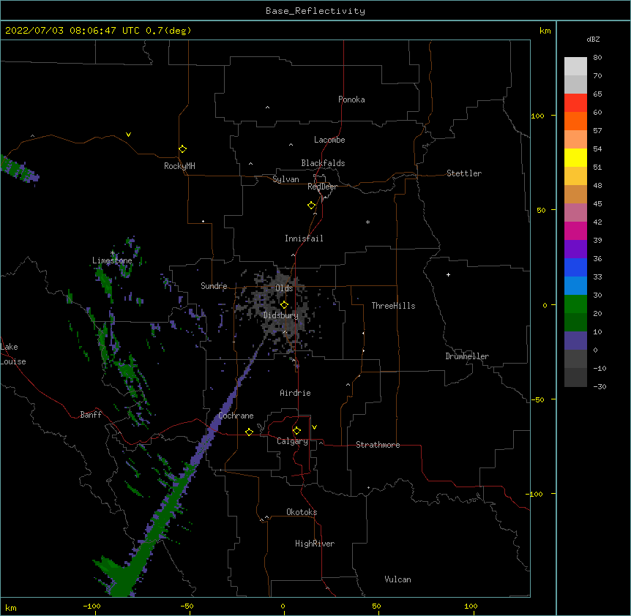631x616 pixels.
Task: Select the yellow diamond marker directly above the Calgary label
Action: (x=296, y=431)
